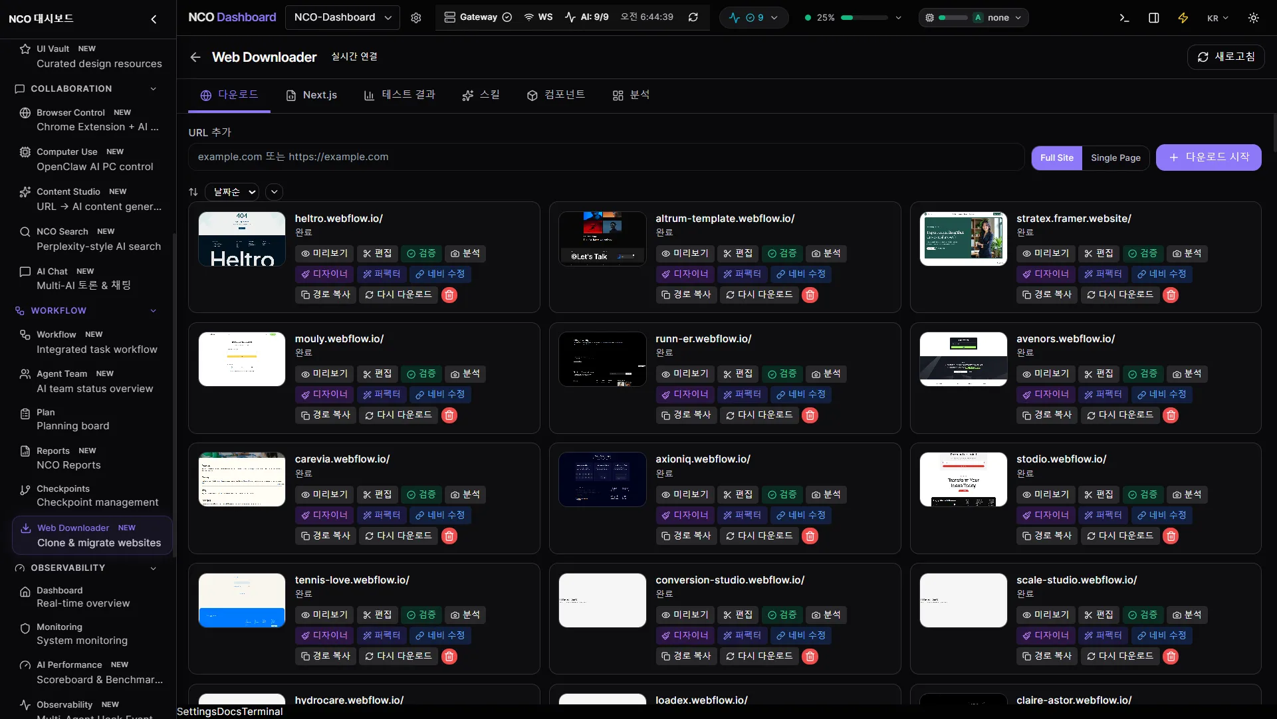Click the chat bubble icon of AI Chat
The width and height of the screenshot is (1277, 719).
point(25,272)
